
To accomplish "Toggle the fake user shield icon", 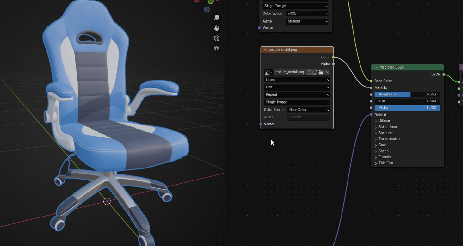I will tap(309, 72).
